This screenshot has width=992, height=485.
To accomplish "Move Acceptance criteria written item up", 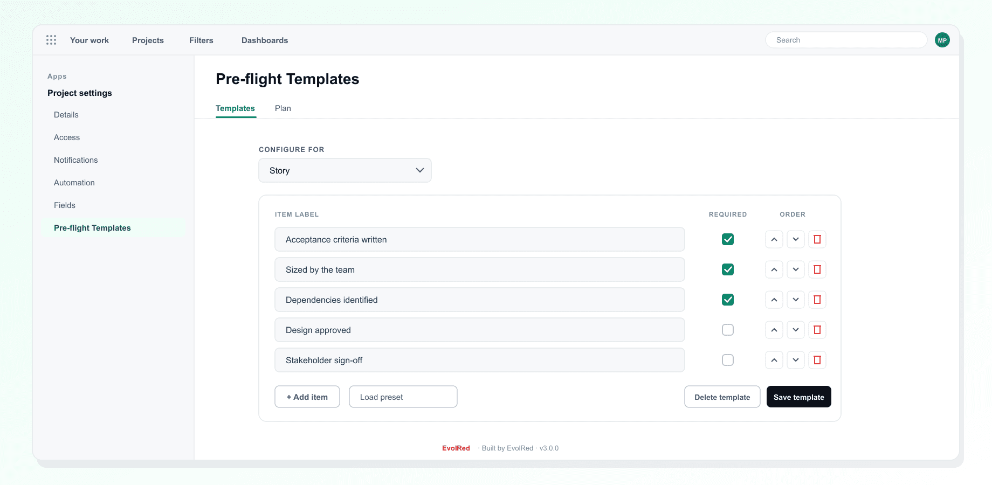I will (774, 239).
